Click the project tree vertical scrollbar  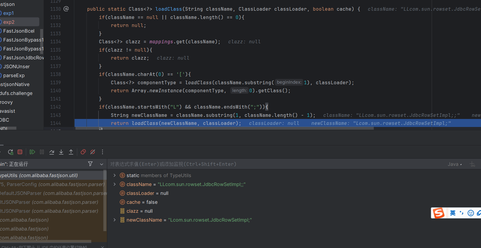pos(42,41)
